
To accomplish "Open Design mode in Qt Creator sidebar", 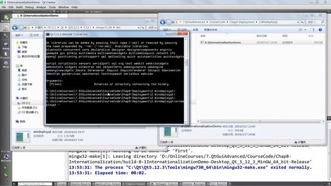I will pyautogui.click(x=6, y=36).
